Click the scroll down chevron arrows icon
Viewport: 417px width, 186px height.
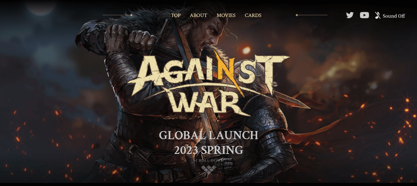pyautogui.click(x=208, y=170)
